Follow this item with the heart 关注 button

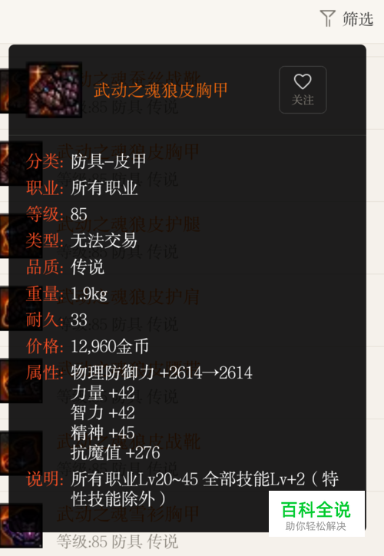303,90
